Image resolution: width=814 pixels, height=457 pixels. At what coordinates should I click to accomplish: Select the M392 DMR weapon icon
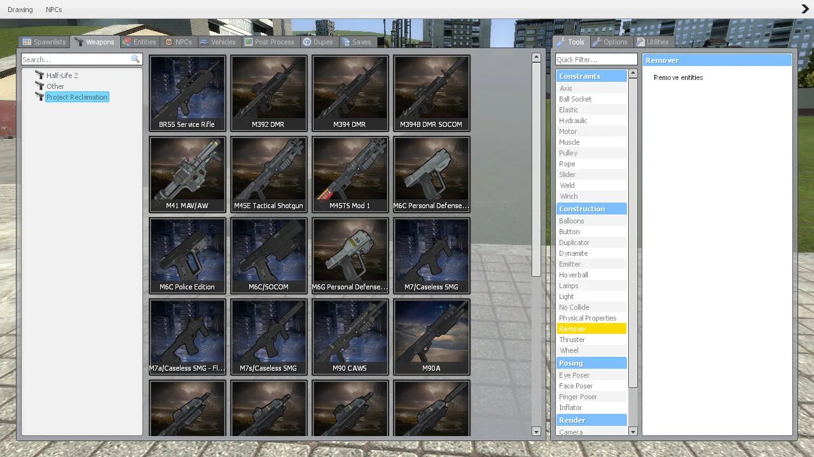pyautogui.click(x=269, y=93)
